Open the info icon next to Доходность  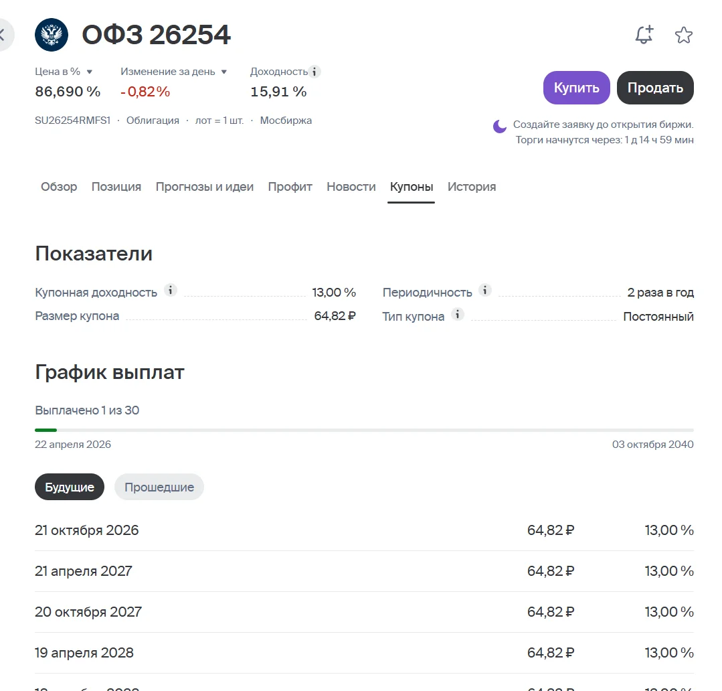pos(314,72)
